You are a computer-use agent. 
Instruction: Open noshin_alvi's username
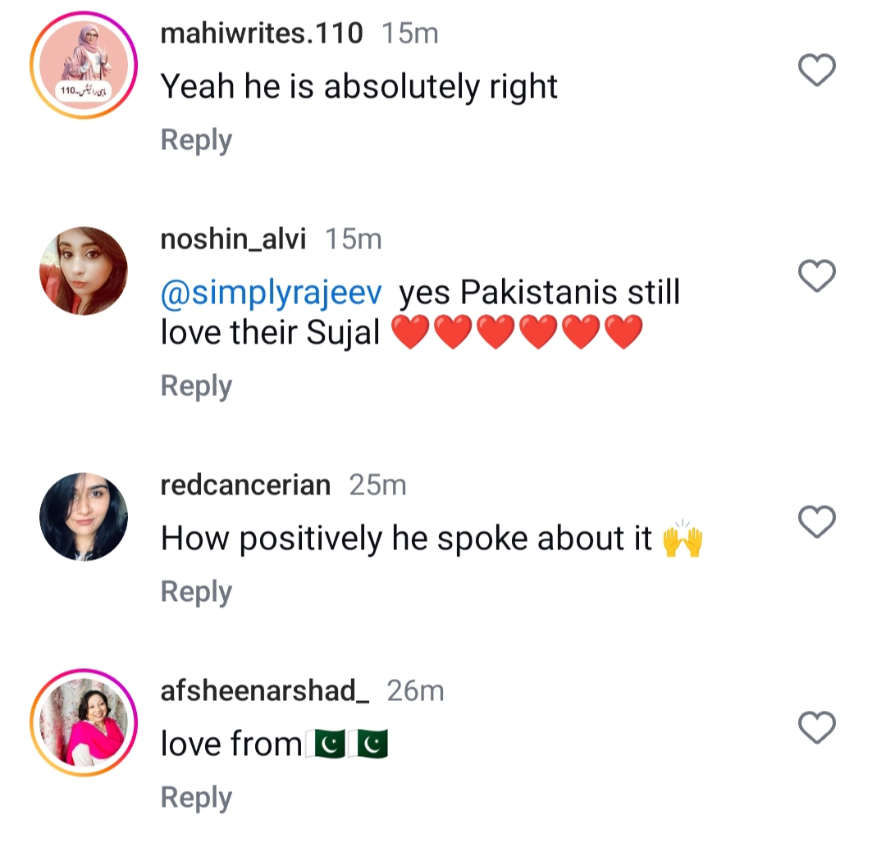click(232, 239)
